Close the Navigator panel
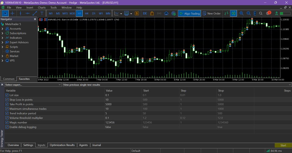The height and width of the screenshot is (153, 292). [35, 19]
